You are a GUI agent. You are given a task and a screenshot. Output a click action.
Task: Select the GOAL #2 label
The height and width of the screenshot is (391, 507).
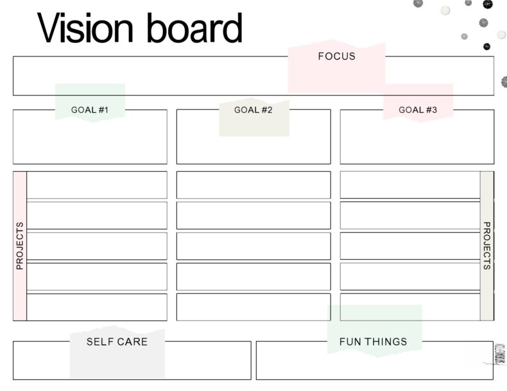point(253,110)
